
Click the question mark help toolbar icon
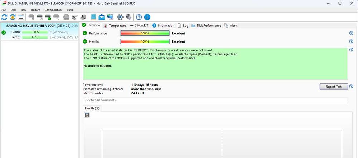(139, 17)
